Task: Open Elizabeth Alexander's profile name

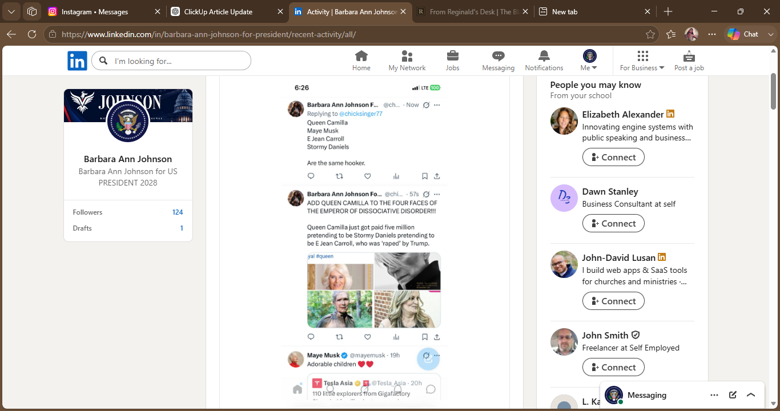Action: tap(623, 114)
